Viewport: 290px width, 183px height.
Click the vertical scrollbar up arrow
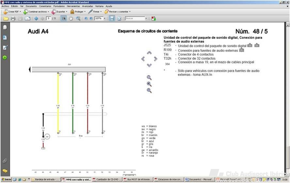[x=288, y=25]
